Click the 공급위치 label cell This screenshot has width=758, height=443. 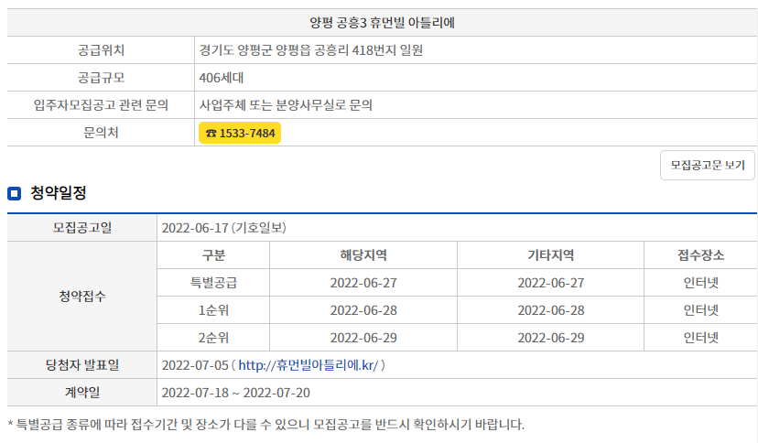pyautogui.click(x=101, y=50)
